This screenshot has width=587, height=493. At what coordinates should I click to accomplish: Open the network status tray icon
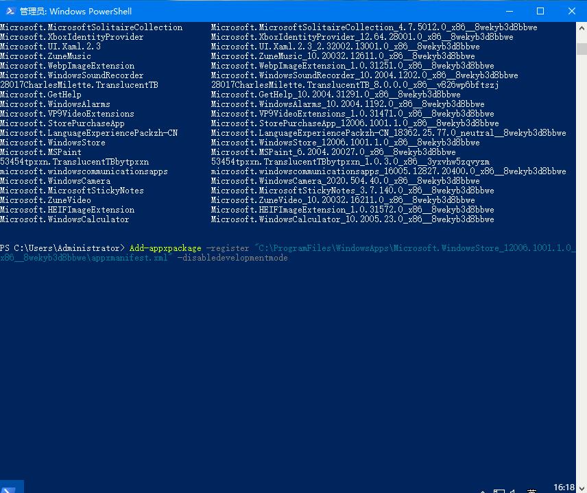[x=499, y=491]
